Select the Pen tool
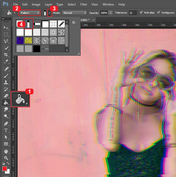Viewport: 176px width, 177px height. 6,124
